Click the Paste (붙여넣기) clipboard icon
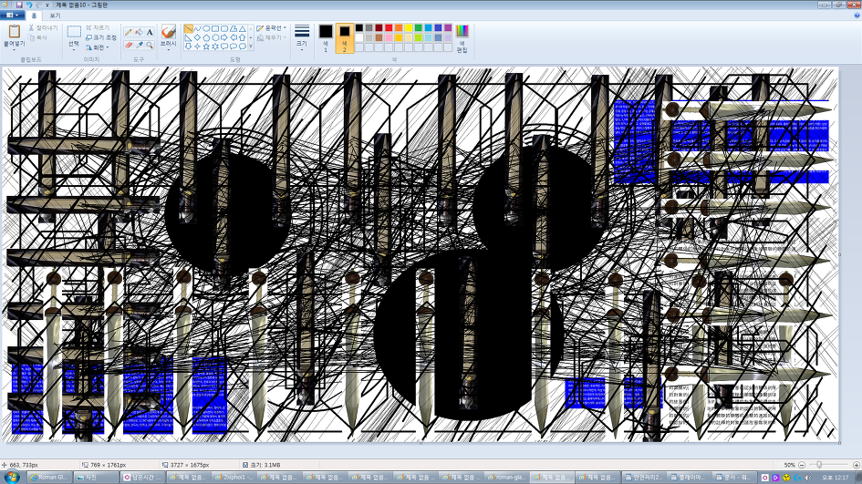This screenshot has height=484, width=862. (14, 33)
